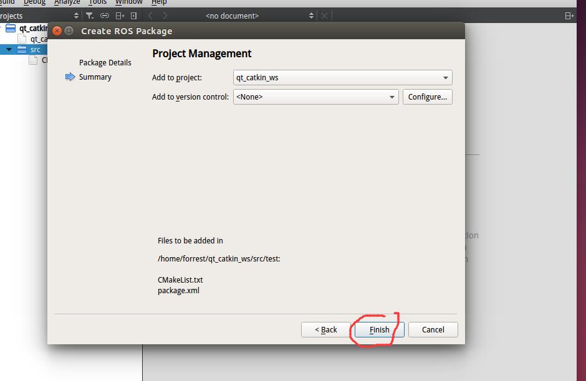Click the blue arrow next to Summary

tap(70, 77)
